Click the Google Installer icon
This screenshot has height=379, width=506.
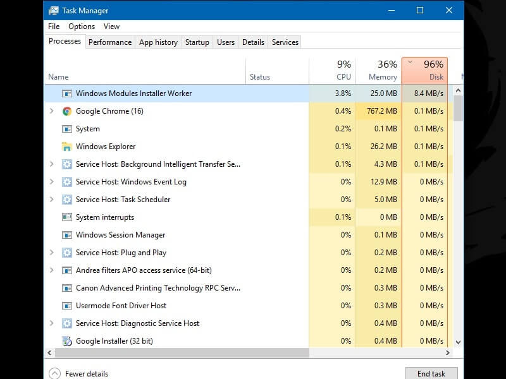pos(67,341)
